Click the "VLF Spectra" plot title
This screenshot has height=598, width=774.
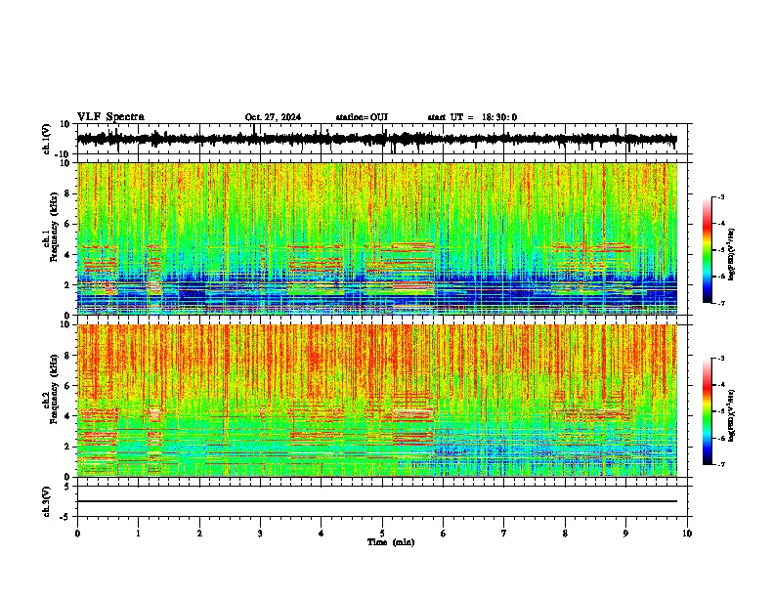click(x=110, y=117)
